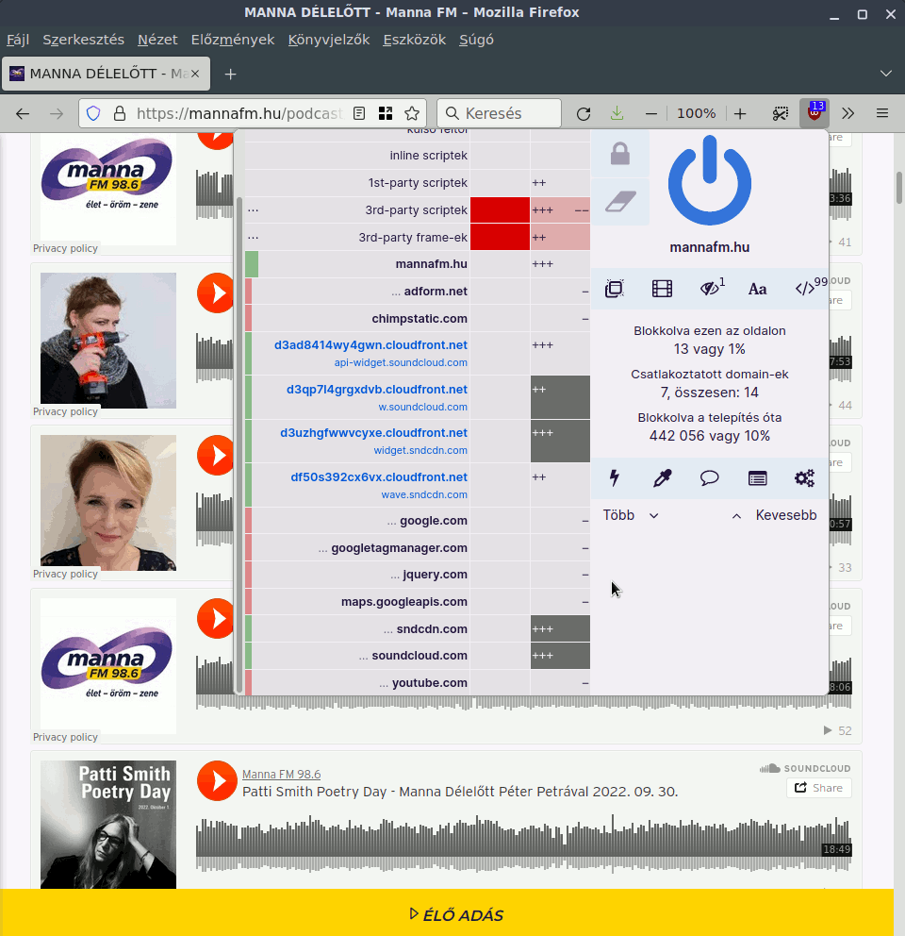
Task: Toggle cosmetic filtering eye icon
Action: pos(711,289)
